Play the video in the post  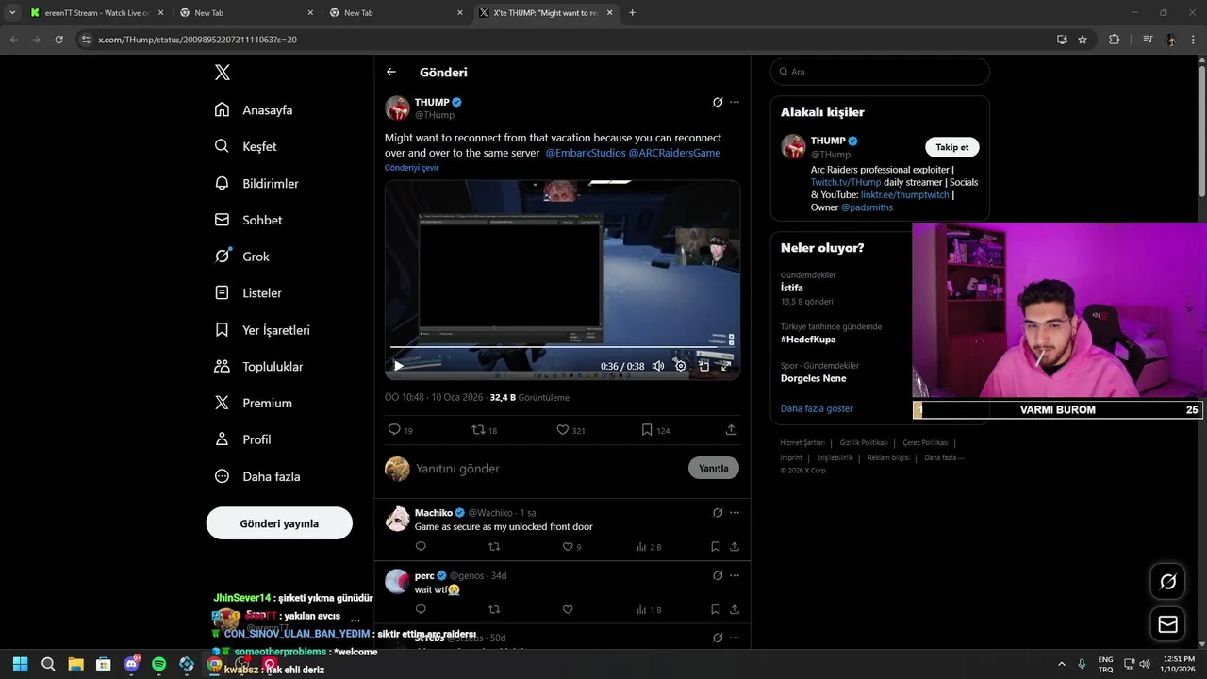coord(399,366)
